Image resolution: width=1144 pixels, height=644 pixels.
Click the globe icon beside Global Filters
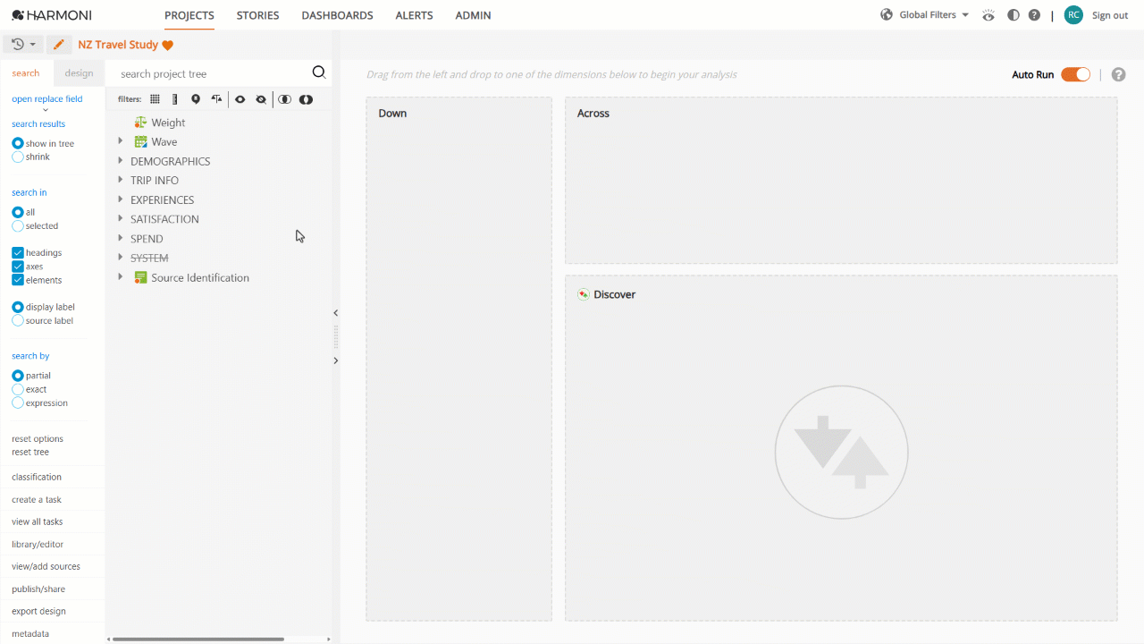[887, 14]
